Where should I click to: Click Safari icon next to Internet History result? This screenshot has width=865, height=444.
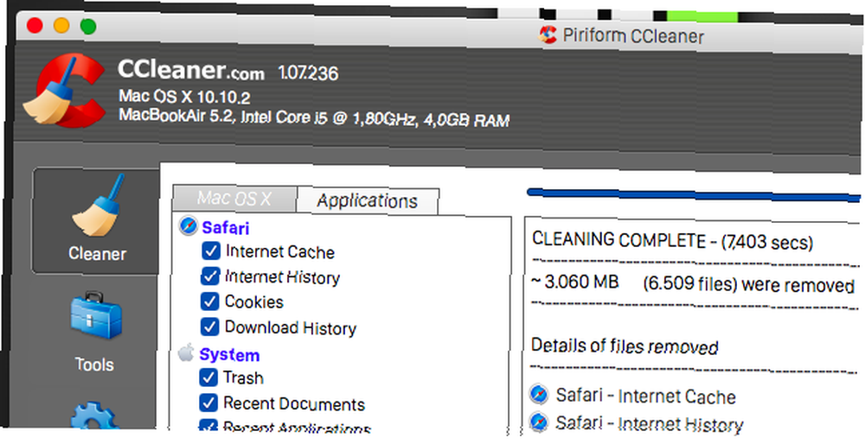click(538, 422)
